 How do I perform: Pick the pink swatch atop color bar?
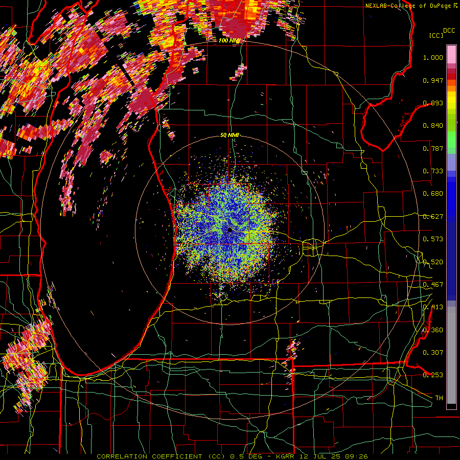(x=451, y=54)
